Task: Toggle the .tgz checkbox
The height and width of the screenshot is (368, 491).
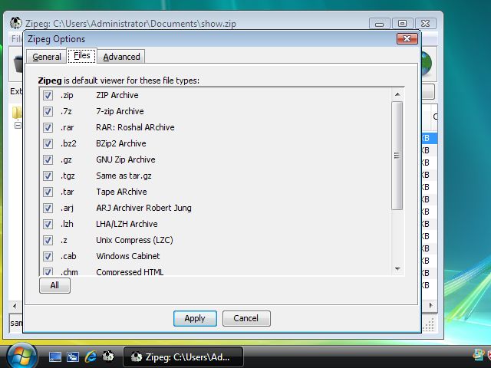Action: tap(48, 176)
